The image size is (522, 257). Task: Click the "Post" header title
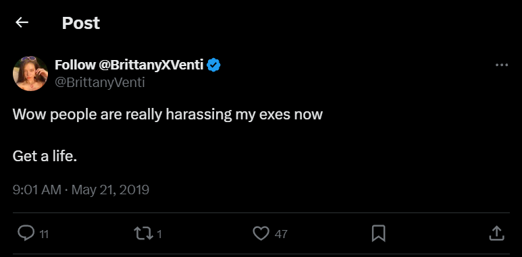point(81,23)
